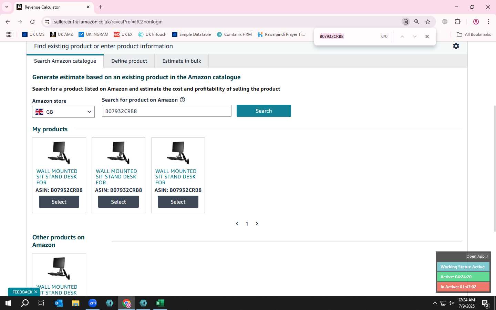Click Other products on Amazon desk thumbnail
Screen dimensions: 496x310
[59, 268]
